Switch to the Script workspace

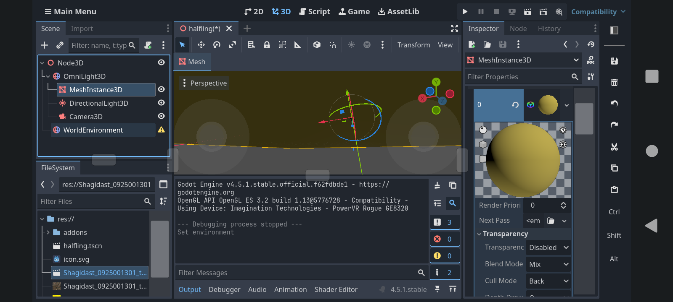314,12
